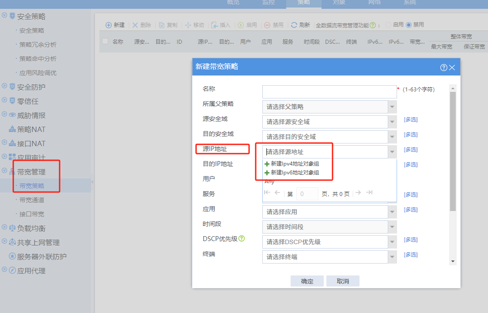Click the 共享上网管理 icon

point(12,242)
